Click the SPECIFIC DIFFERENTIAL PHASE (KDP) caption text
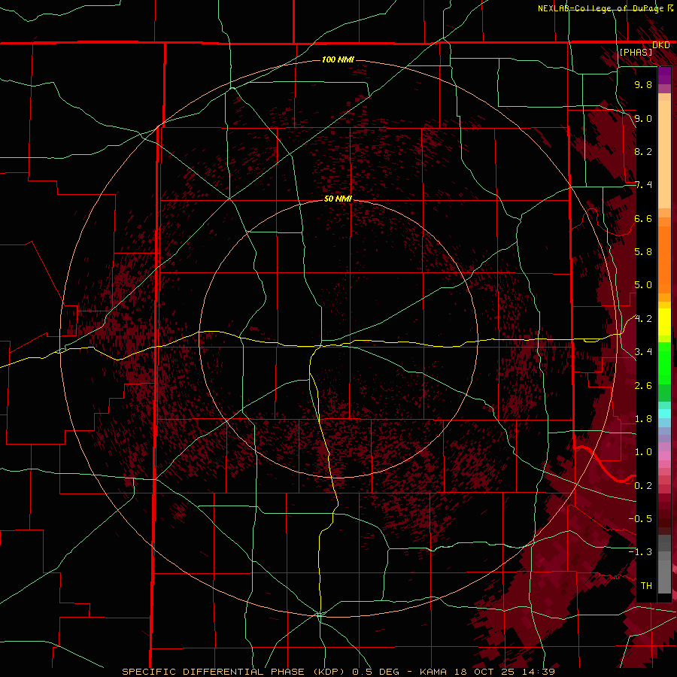The width and height of the screenshot is (677, 677). click(234, 672)
